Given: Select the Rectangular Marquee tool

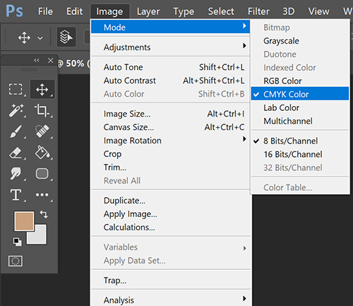Looking at the screenshot, I should [x=16, y=89].
